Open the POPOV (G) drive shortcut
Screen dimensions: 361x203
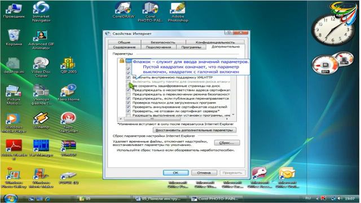tap(69, 179)
